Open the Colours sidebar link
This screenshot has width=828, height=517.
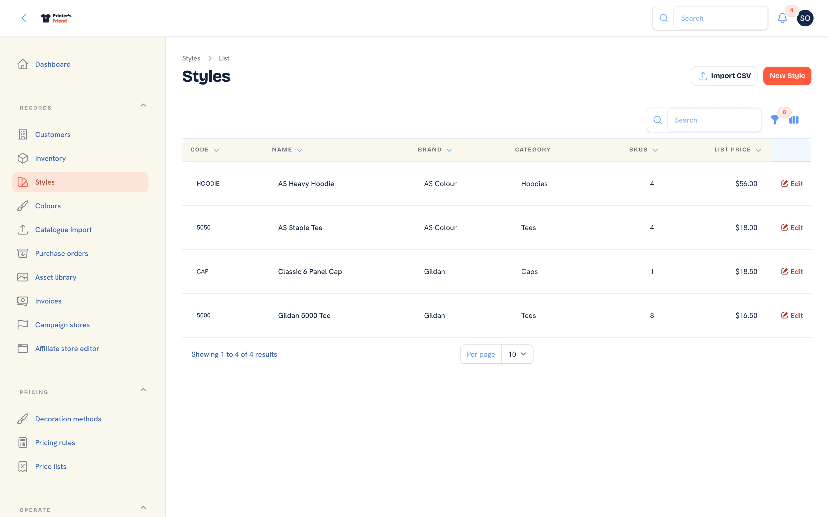(48, 206)
